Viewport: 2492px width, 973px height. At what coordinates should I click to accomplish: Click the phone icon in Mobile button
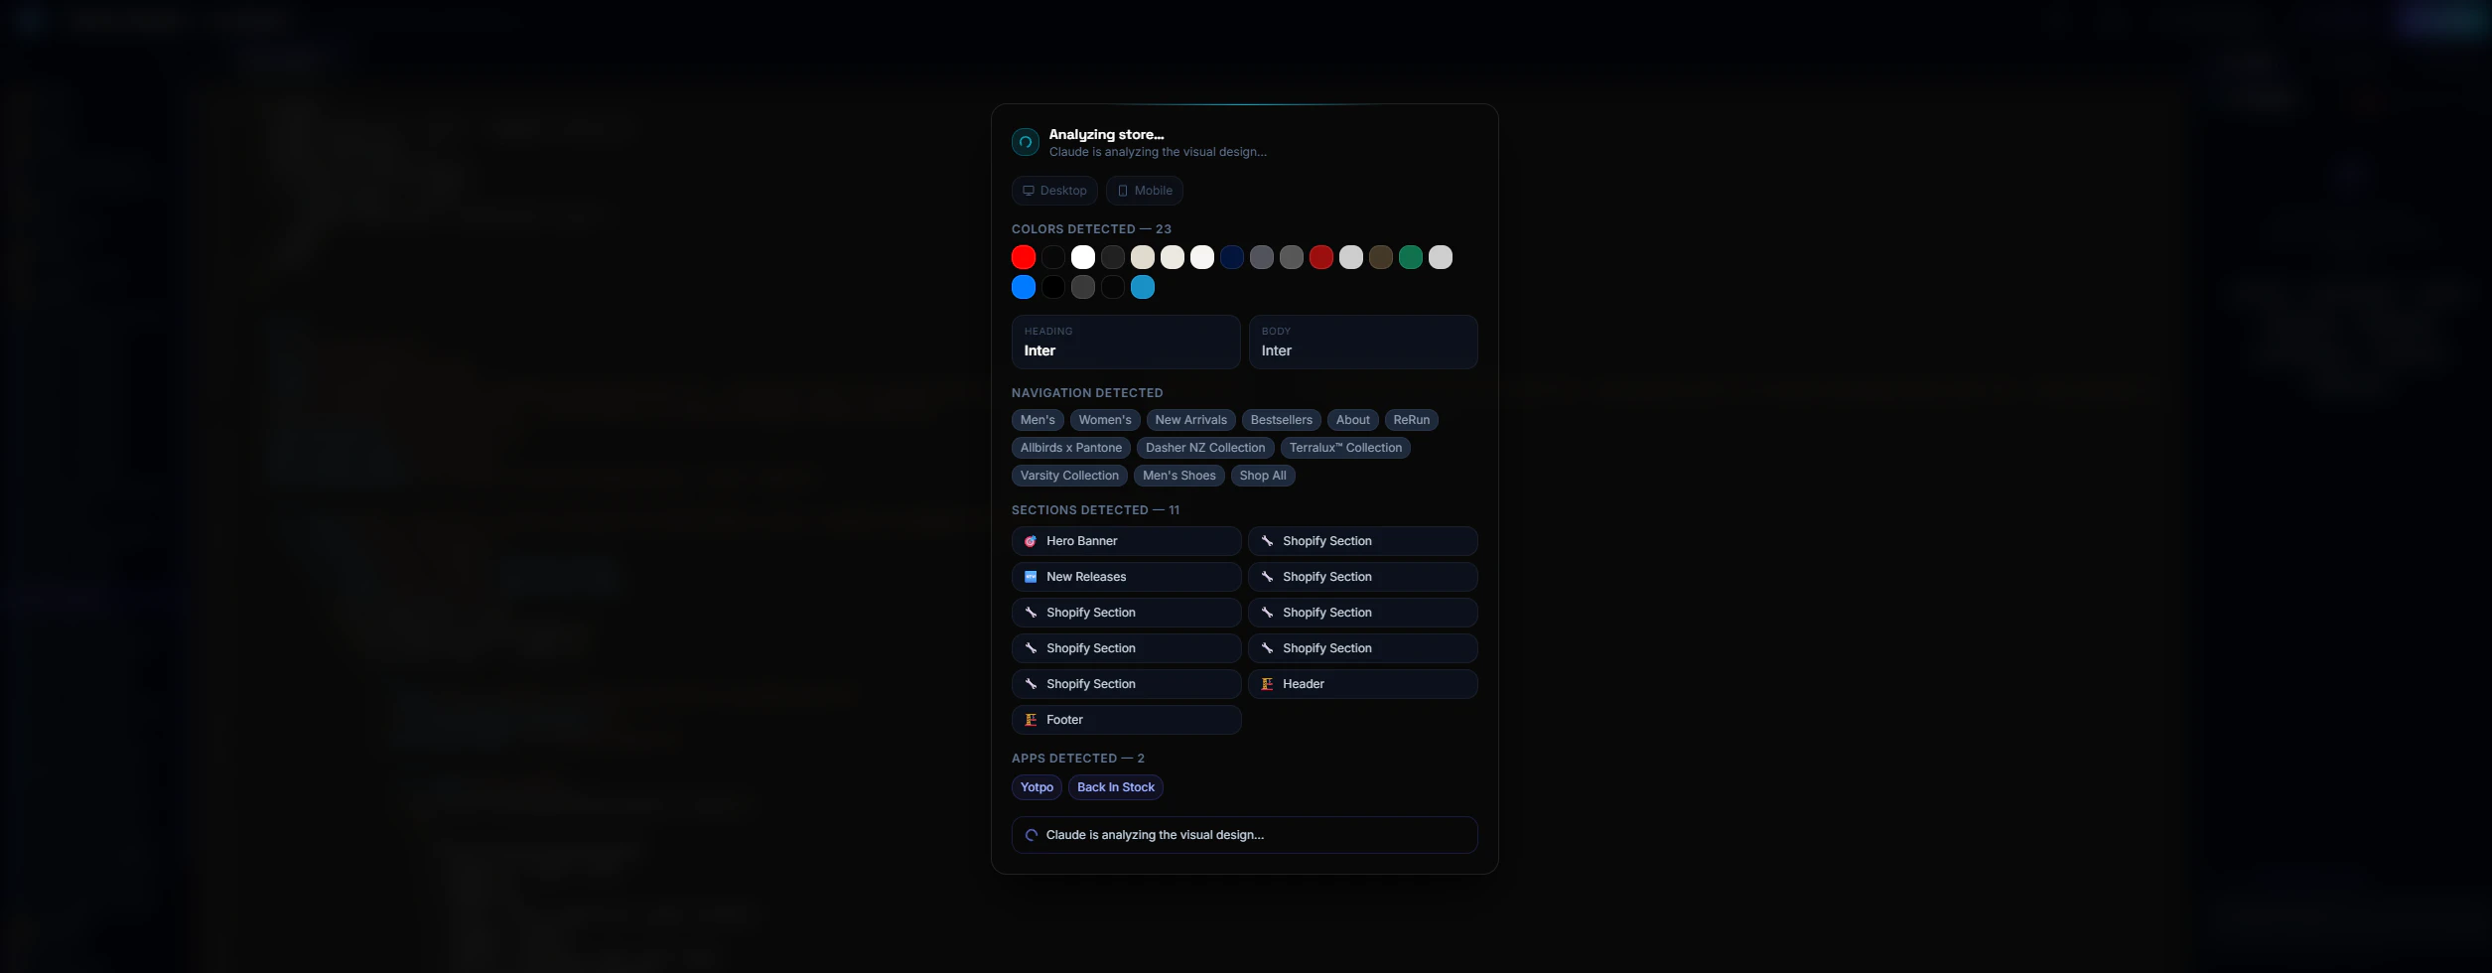(1122, 191)
